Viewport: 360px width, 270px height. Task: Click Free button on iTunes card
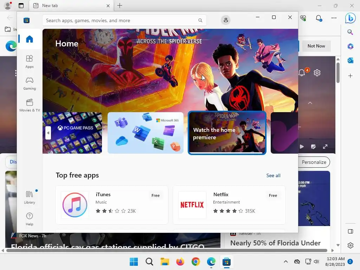tap(155, 195)
